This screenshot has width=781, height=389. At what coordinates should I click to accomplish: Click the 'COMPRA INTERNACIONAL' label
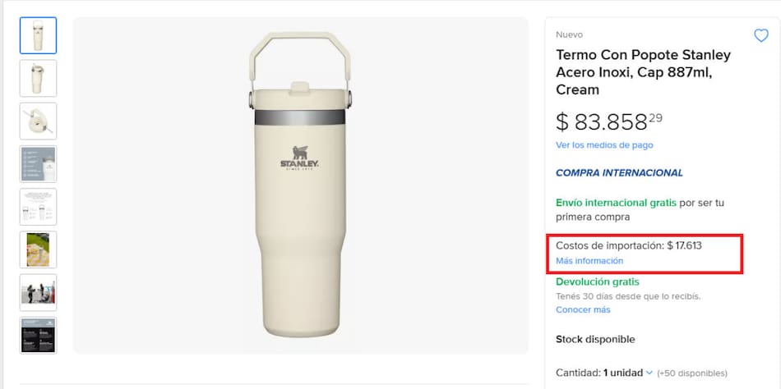click(619, 173)
